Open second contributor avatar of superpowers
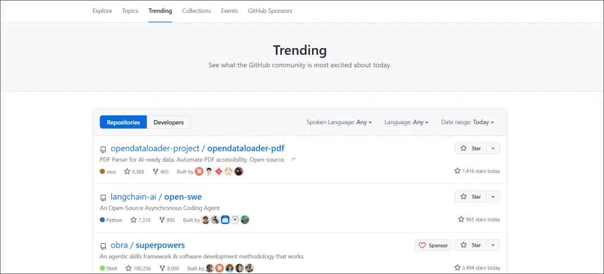Viewport: 604px width, 274px height. click(220, 268)
